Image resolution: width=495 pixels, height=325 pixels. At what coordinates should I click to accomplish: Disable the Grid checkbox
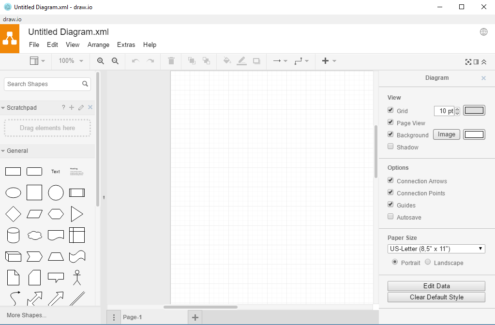coord(390,110)
